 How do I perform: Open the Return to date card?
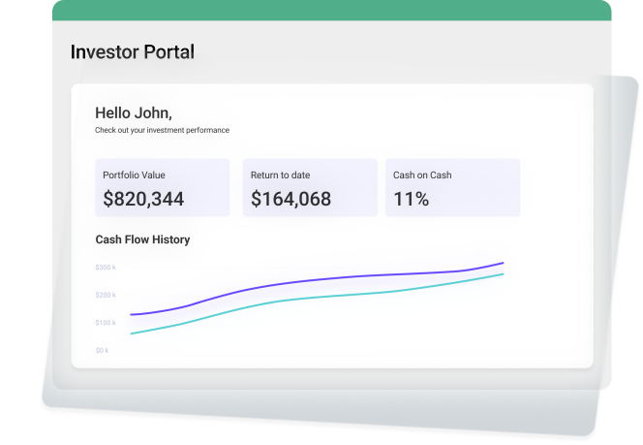(x=310, y=188)
